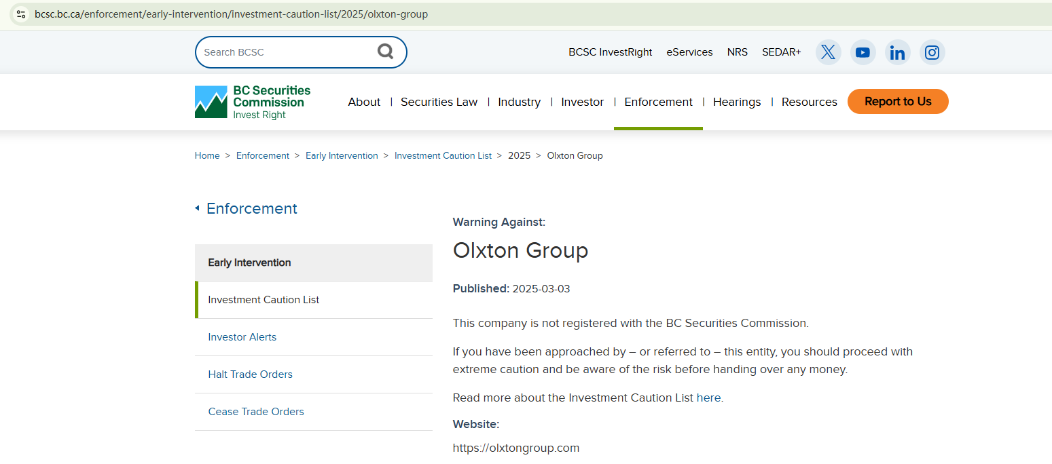Image resolution: width=1052 pixels, height=464 pixels.
Task: Open the BCSC Instagram icon
Action: tap(932, 52)
